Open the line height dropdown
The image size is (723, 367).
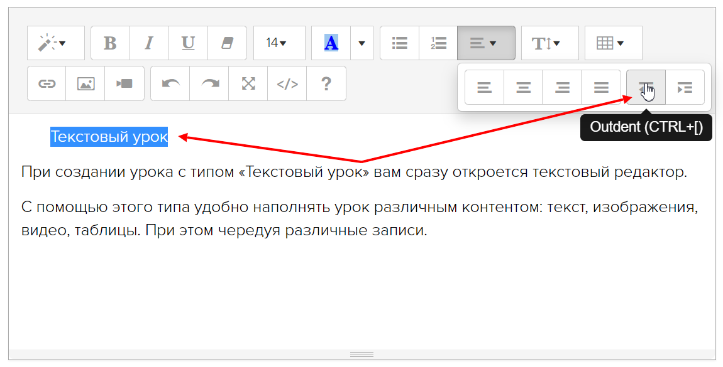[549, 43]
